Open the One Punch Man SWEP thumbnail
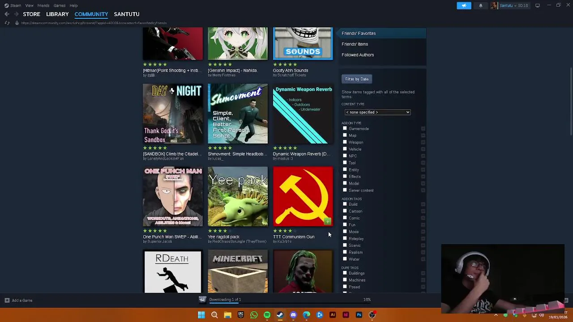 pyautogui.click(x=173, y=197)
